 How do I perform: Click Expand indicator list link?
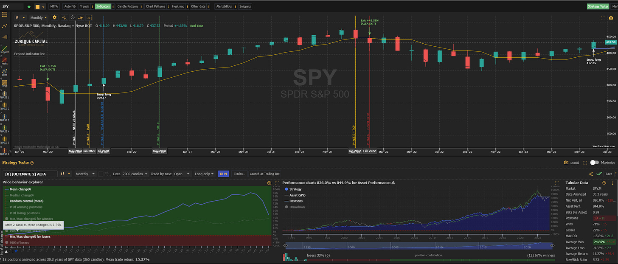coord(29,54)
